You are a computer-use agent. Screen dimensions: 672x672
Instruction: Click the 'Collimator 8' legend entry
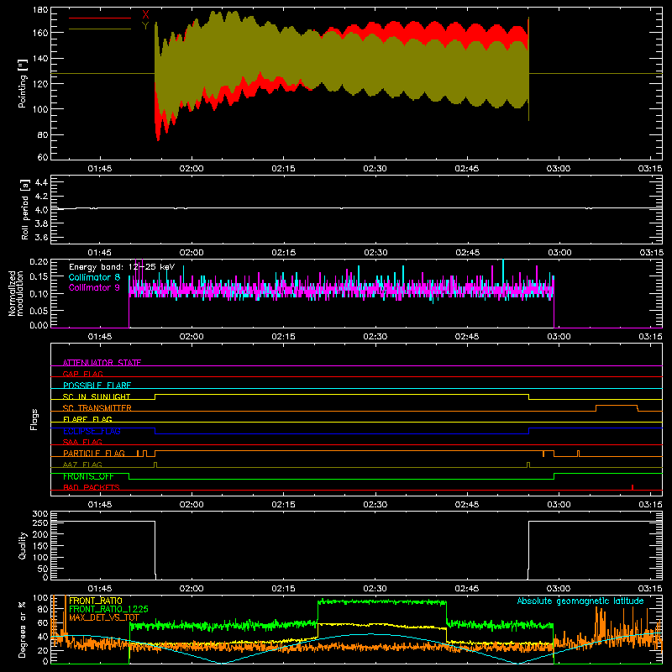94,277
